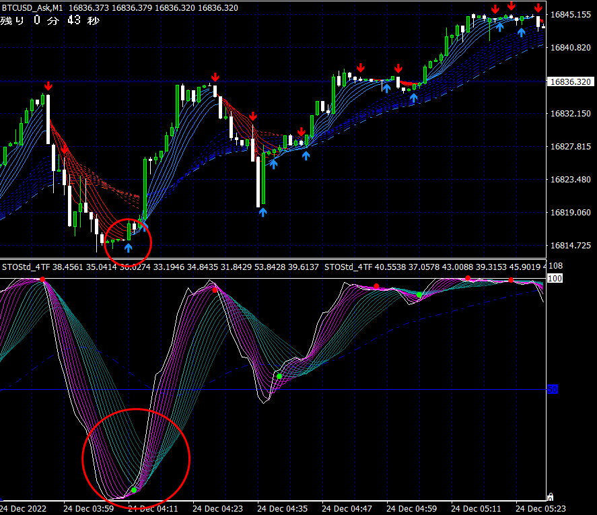
Task: Click the 24 Dec 04:59 time label
Action: 412,509
